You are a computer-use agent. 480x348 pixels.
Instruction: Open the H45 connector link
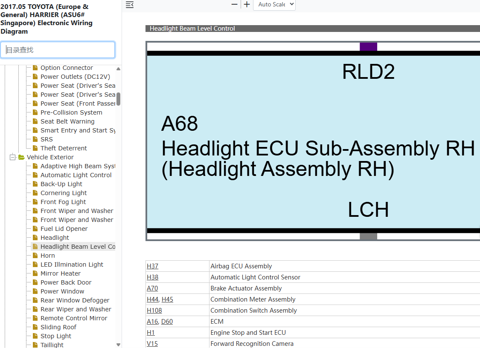pos(167,299)
